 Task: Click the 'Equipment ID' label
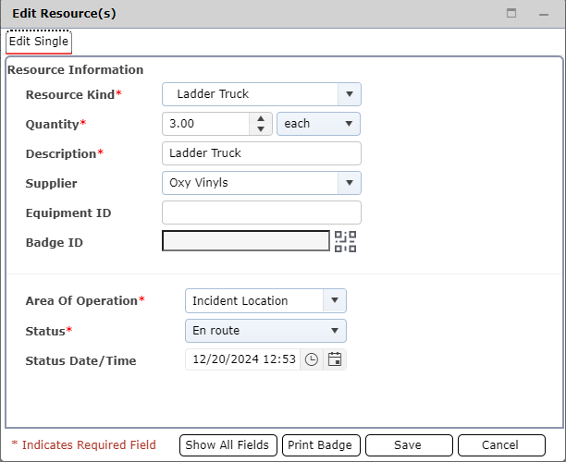point(68,213)
